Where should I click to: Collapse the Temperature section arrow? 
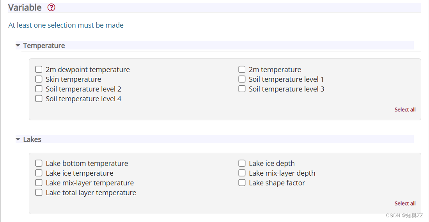click(18, 46)
